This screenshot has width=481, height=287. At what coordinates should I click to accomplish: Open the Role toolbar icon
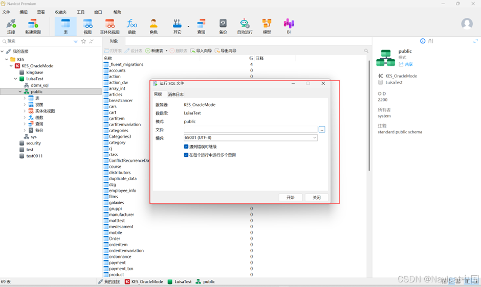[x=154, y=27]
